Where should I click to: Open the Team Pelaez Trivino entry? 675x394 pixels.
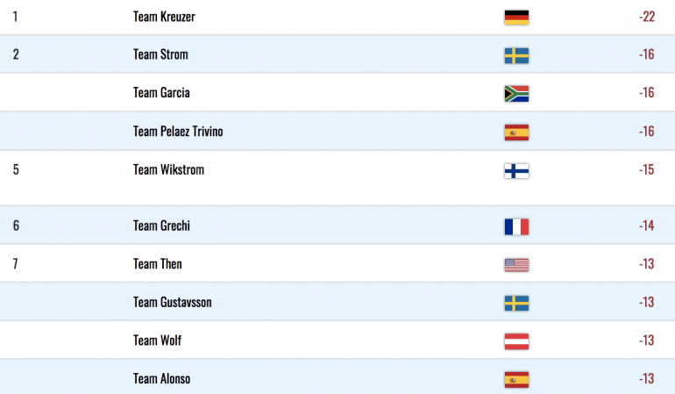(178, 131)
